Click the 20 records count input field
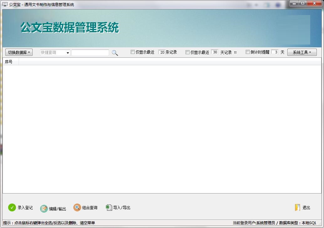 coord(162,52)
